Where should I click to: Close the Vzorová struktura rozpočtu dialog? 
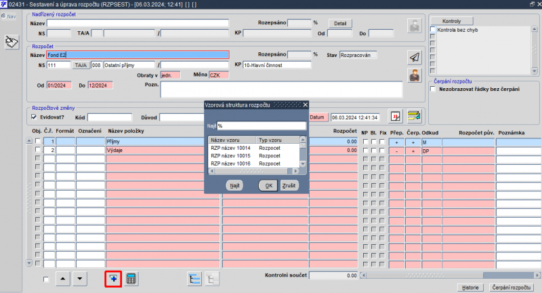pyautogui.click(x=306, y=104)
